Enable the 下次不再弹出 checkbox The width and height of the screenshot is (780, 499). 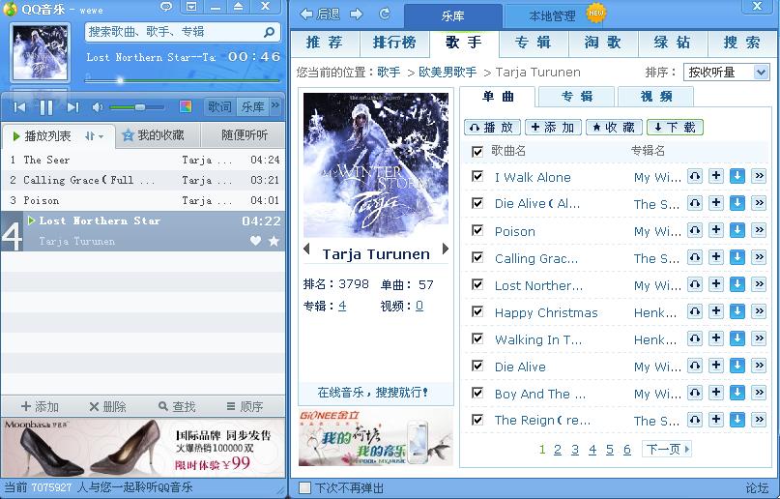click(304, 488)
